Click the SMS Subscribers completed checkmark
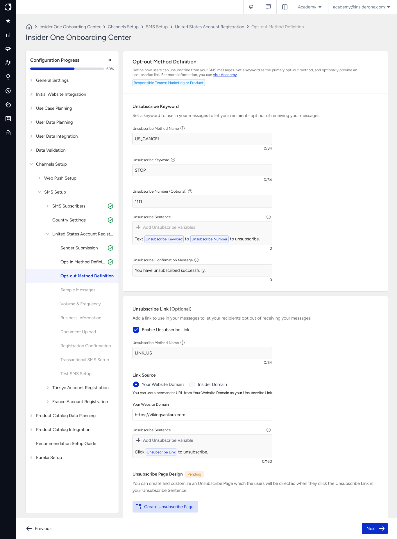Image resolution: width=397 pixels, height=539 pixels. coord(110,206)
